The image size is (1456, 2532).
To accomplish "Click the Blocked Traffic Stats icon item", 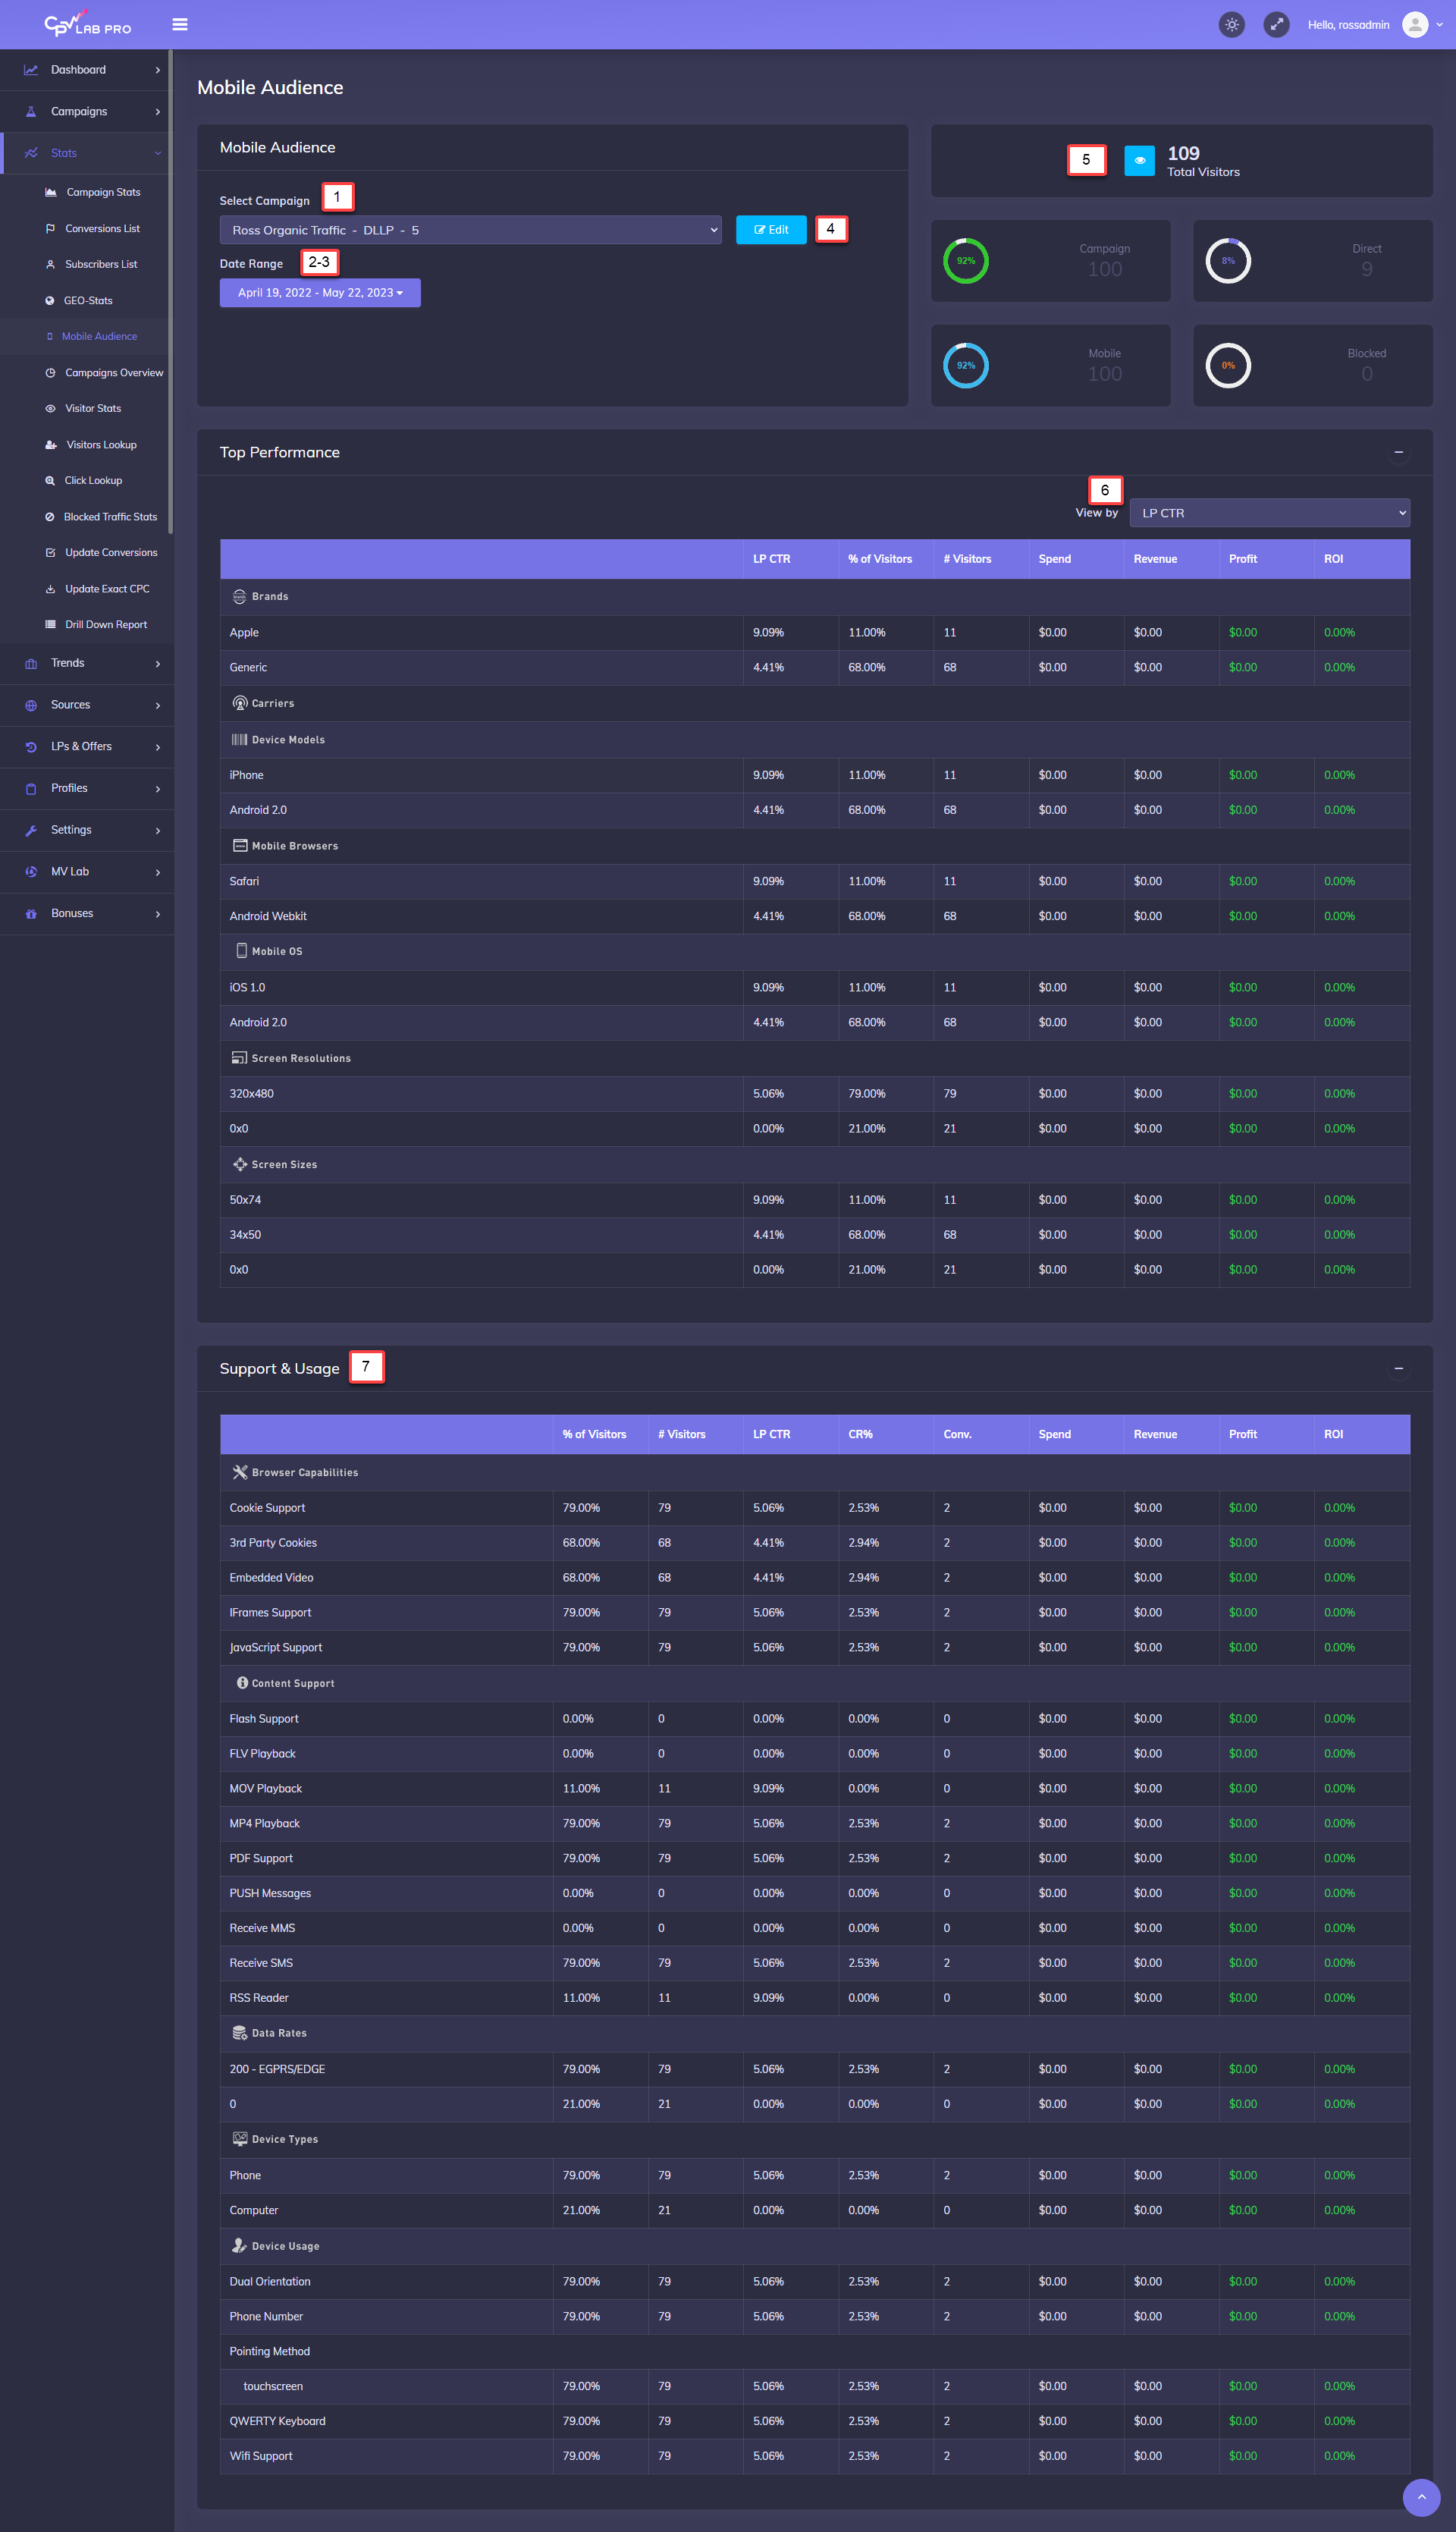I will pyautogui.click(x=50, y=517).
